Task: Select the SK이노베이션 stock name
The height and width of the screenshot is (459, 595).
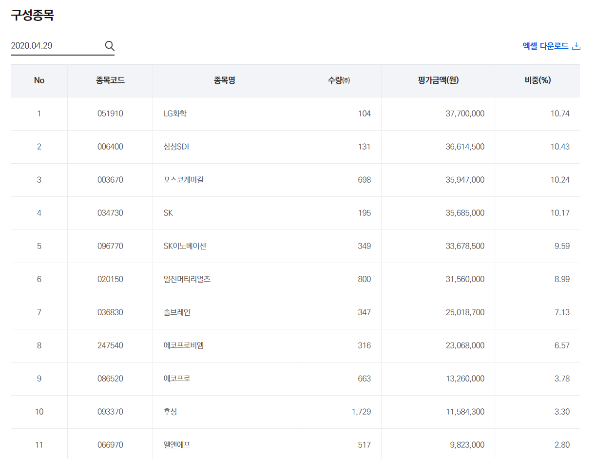Action: click(185, 246)
